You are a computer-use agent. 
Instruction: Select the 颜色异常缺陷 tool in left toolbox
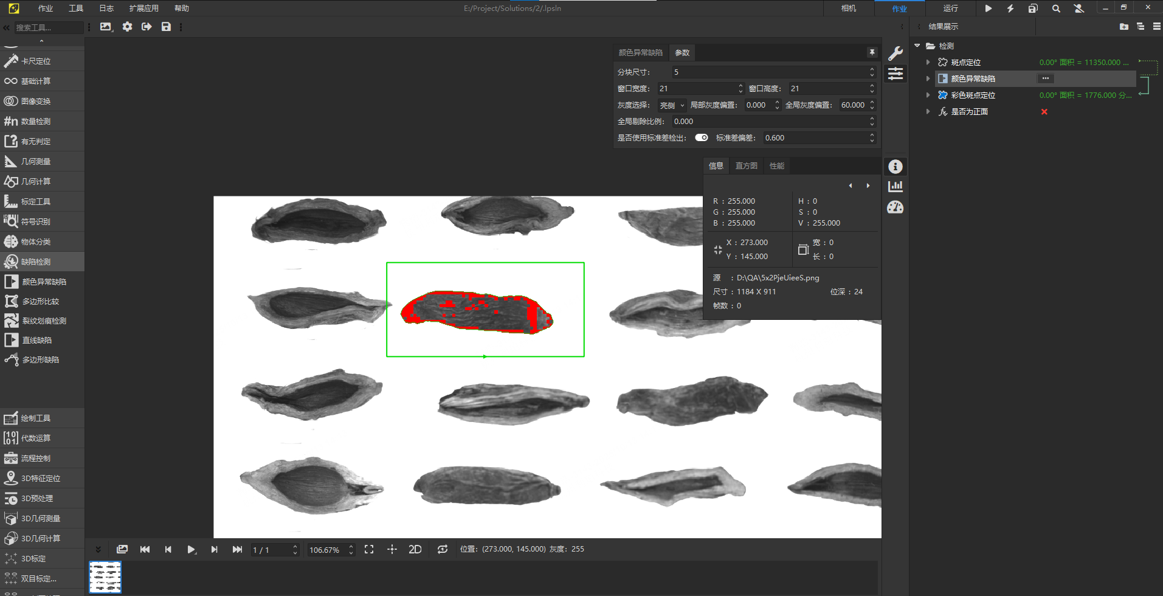(43, 282)
